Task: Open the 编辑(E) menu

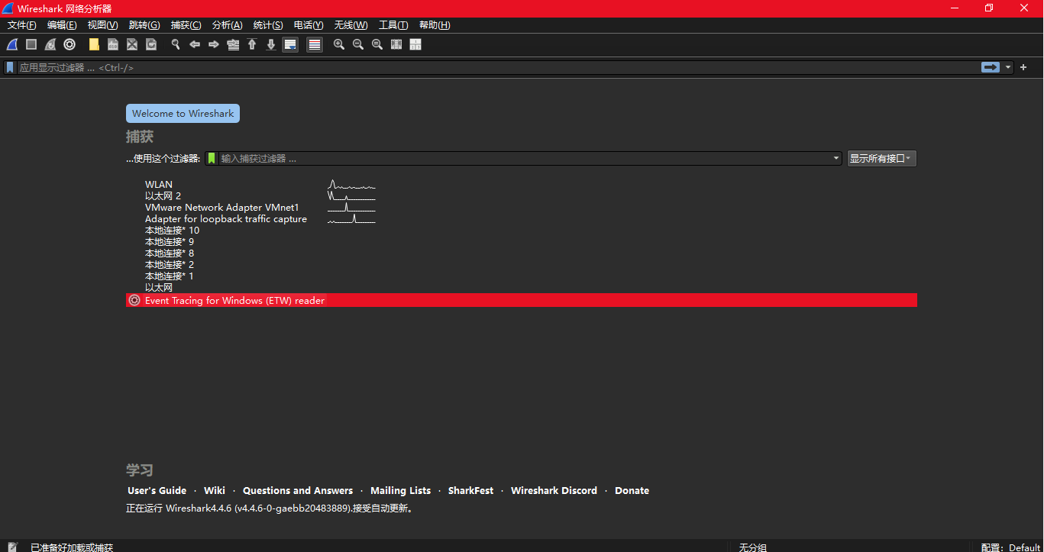Action: click(x=62, y=25)
